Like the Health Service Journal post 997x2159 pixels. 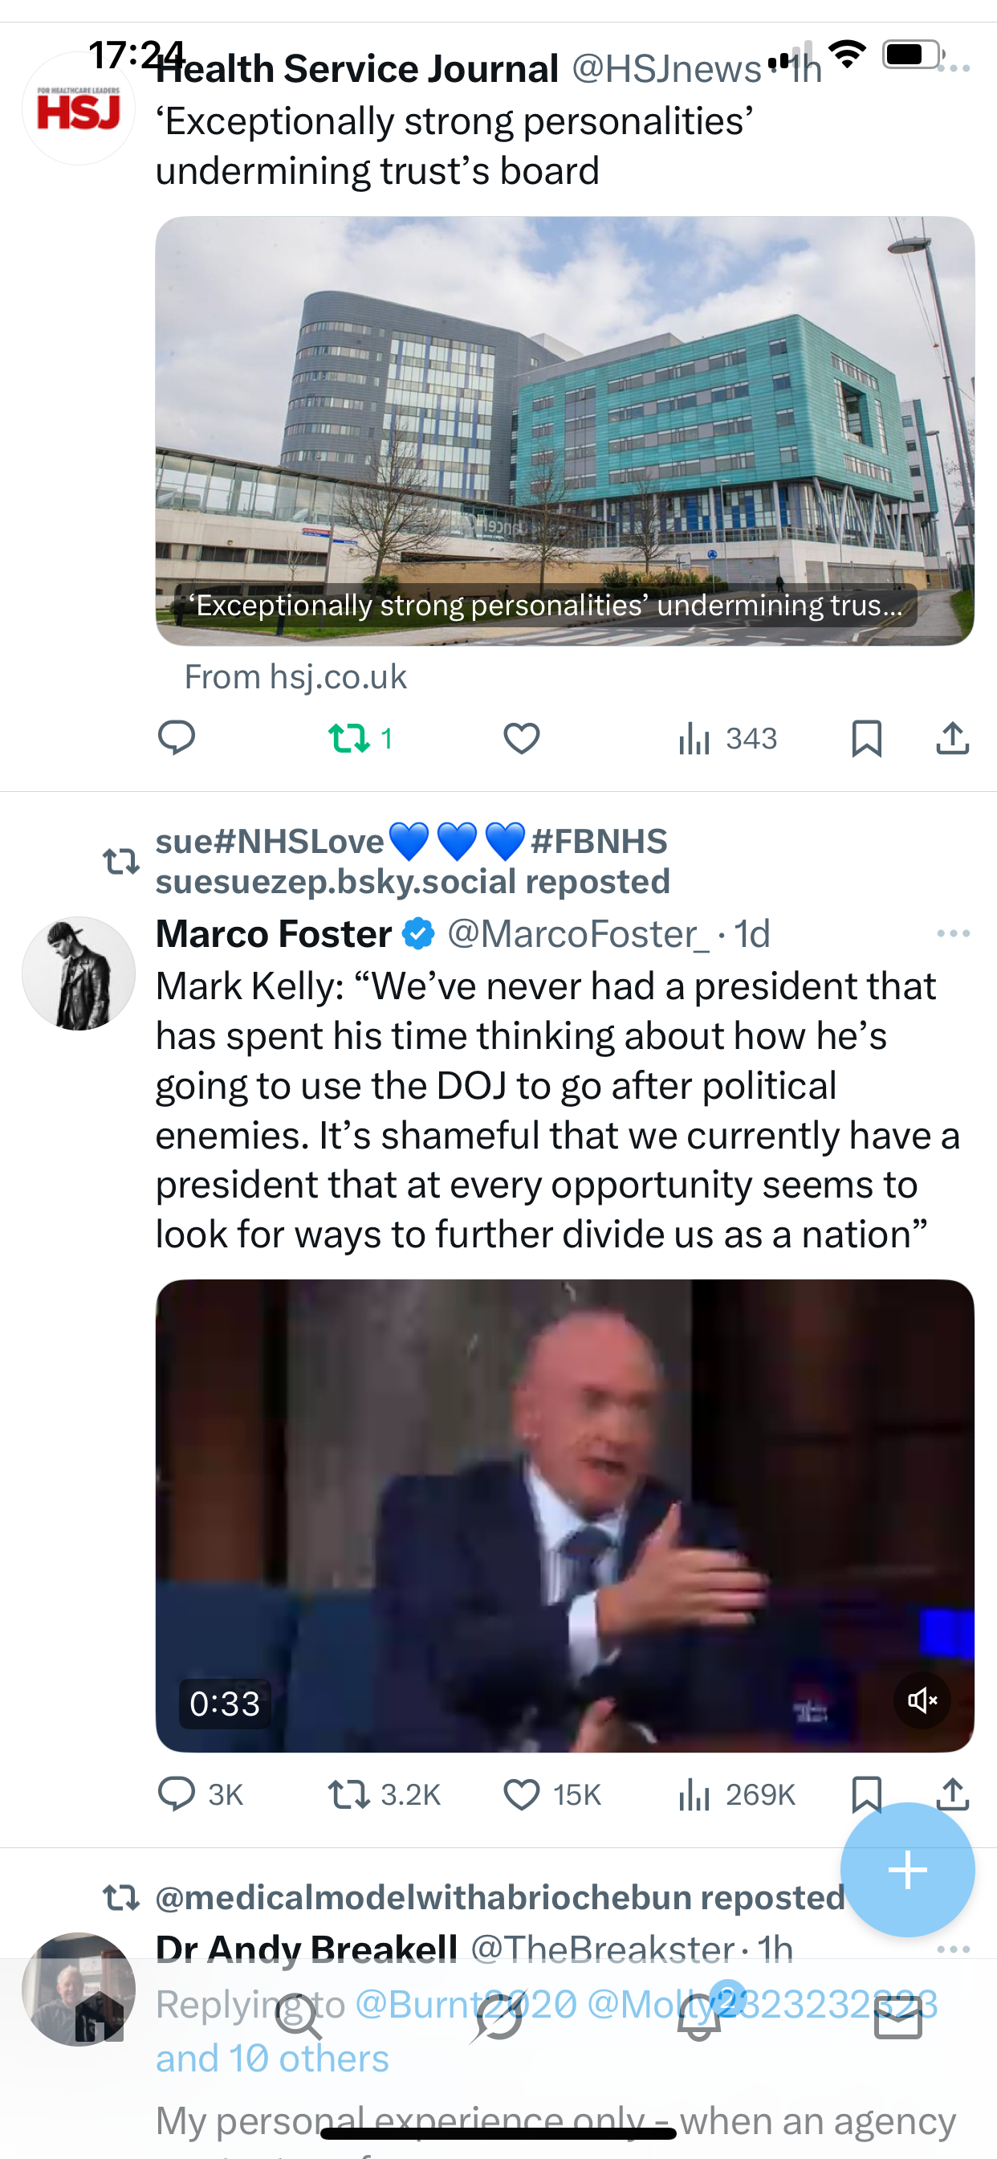[521, 737]
